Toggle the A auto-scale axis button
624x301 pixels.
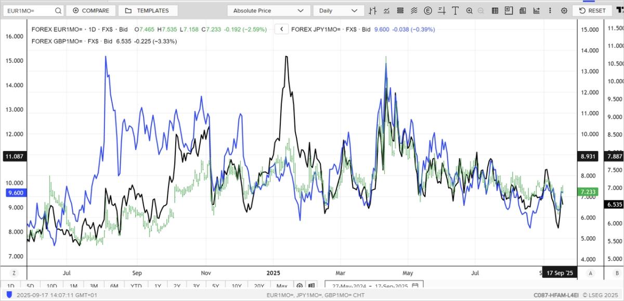click(590, 273)
